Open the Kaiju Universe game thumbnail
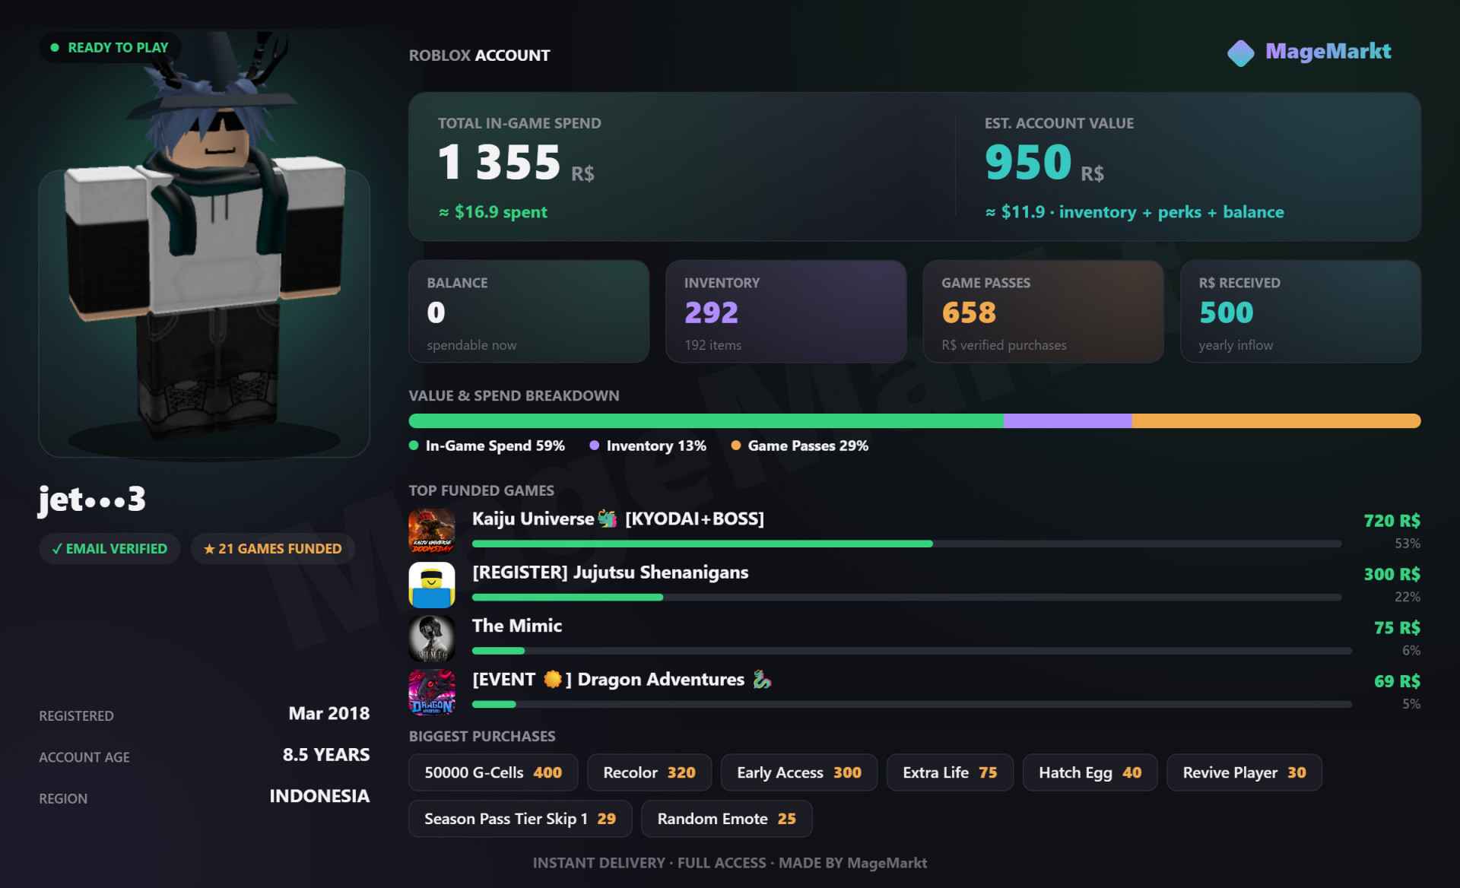Screen dimensions: 1460x888 tap(432, 531)
